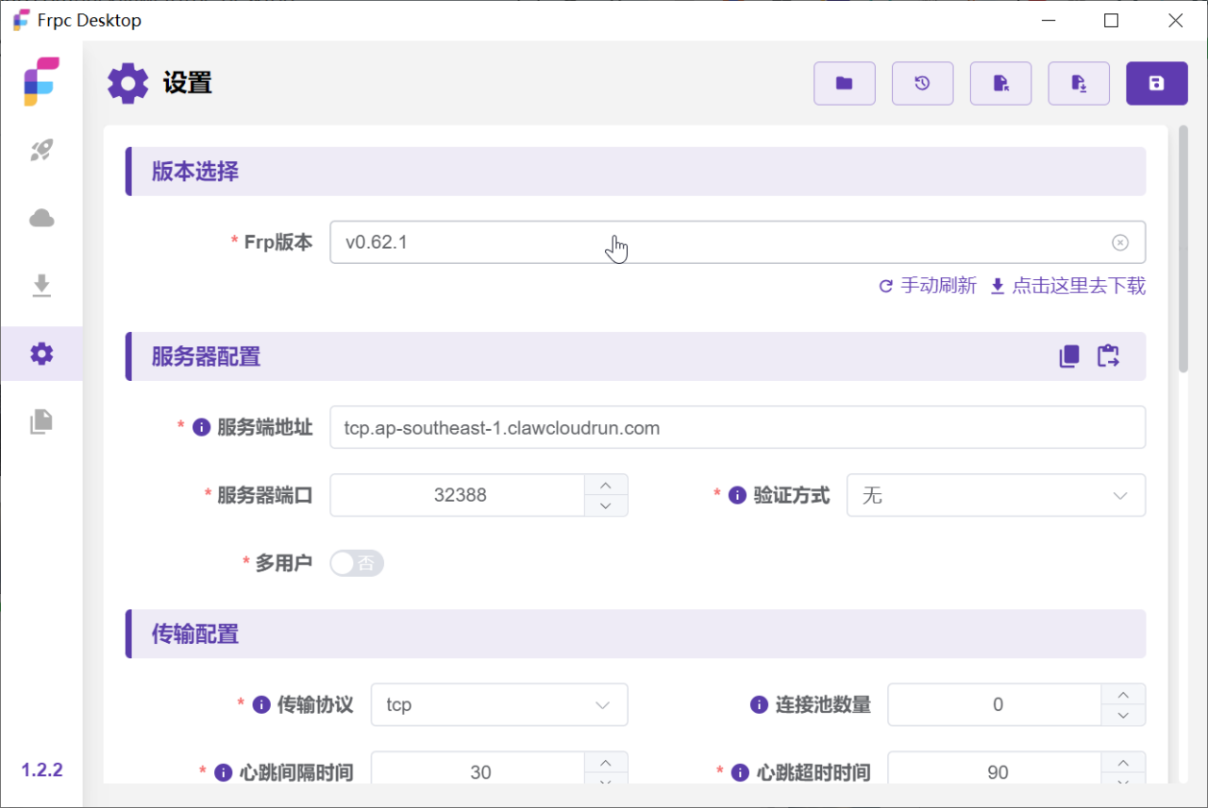This screenshot has width=1208, height=808.
Task: Click the purple save settings button
Action: point(1156,83)
